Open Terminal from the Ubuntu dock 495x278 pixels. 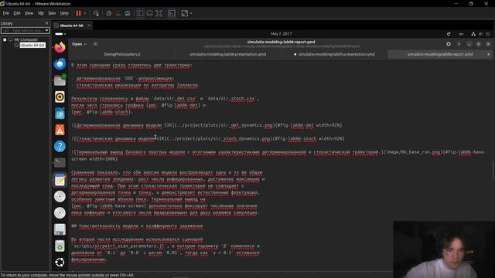[60, 163]
